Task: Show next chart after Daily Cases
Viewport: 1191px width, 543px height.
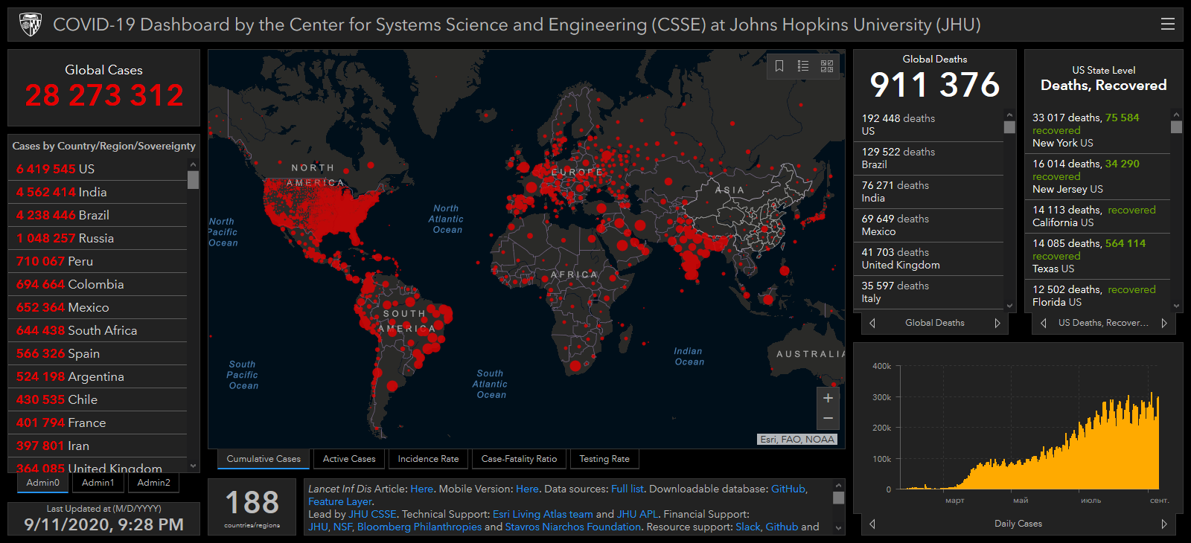Action: [1164, 524]
